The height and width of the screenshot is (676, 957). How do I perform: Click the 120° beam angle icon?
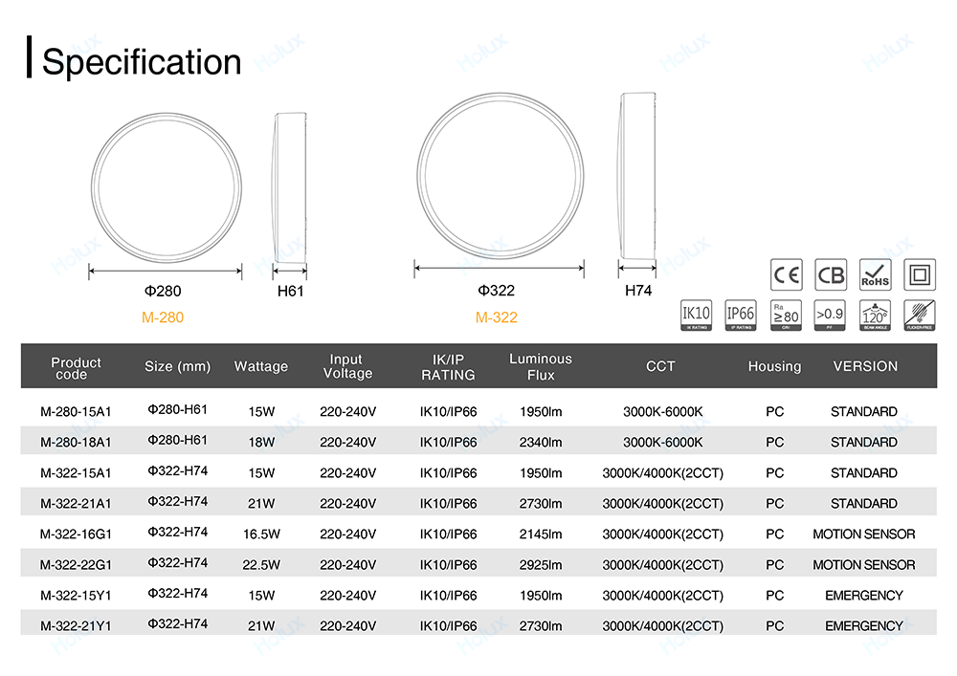(x=876, y=316)
